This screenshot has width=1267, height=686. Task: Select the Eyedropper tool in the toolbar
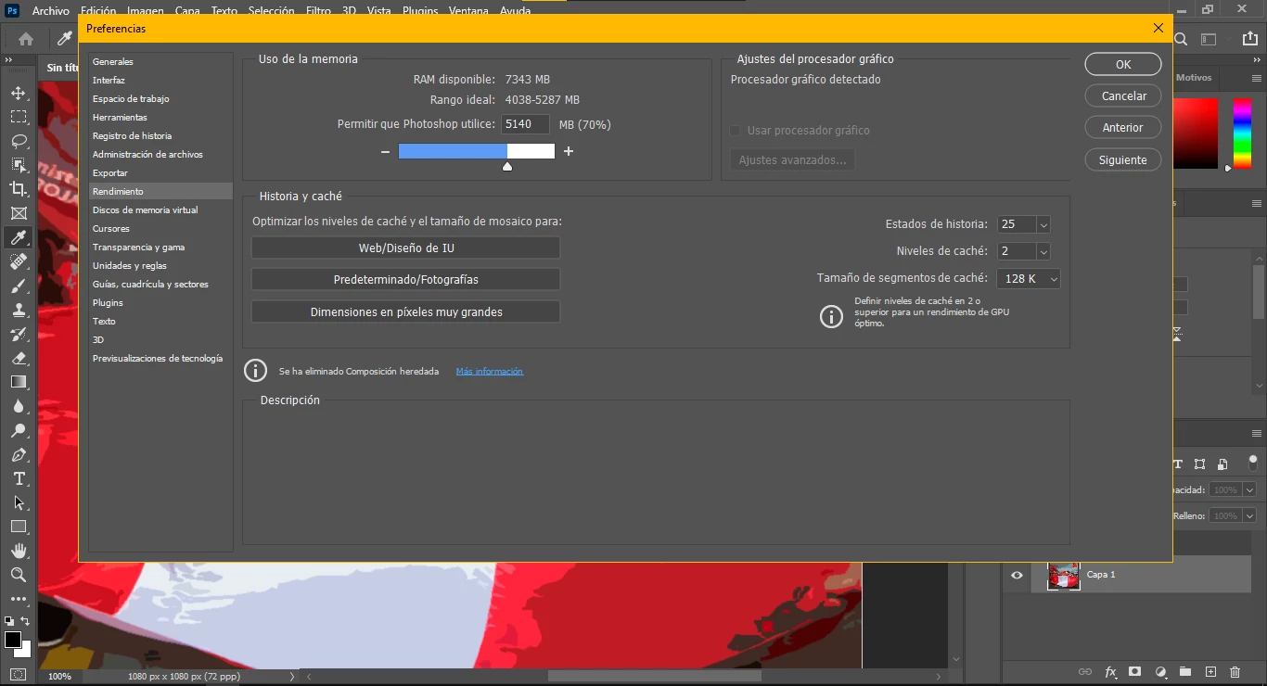click(19, 237)
